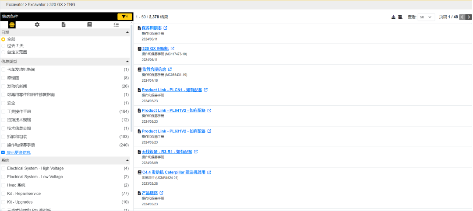The width and height of the screenshot is (473, 211).
Task: Click the book icon before C4.4 发动机 result
Action: 140,173
